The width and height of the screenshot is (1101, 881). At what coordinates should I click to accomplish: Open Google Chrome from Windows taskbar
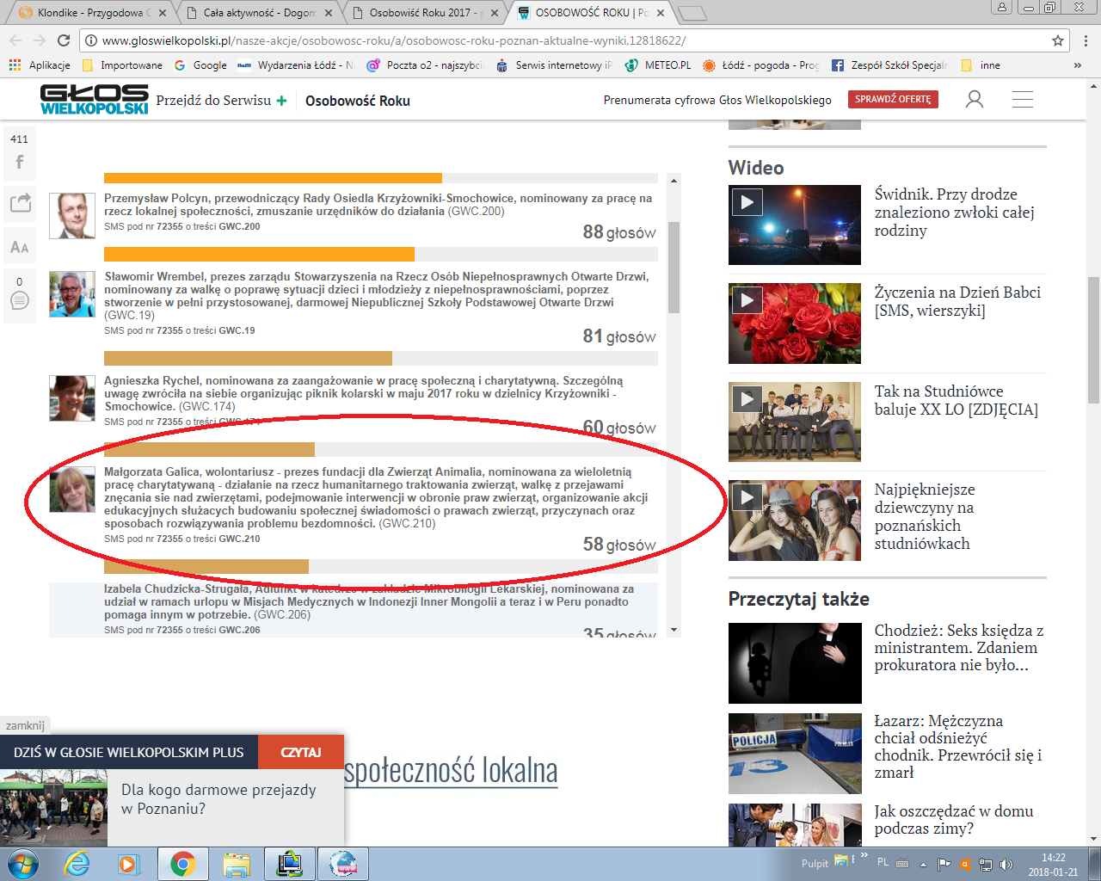click(x=182, y=863)
